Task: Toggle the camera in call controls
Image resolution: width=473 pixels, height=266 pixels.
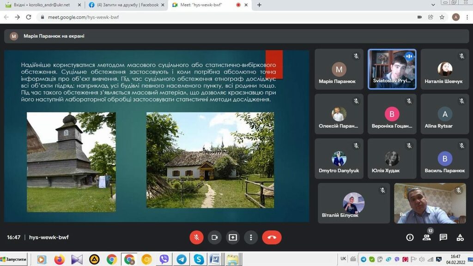Action: tap(214, 237)
